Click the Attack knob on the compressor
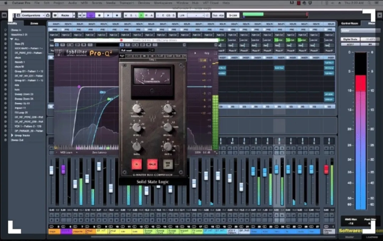The image size is (383, 241). click(x=137, y=128)
